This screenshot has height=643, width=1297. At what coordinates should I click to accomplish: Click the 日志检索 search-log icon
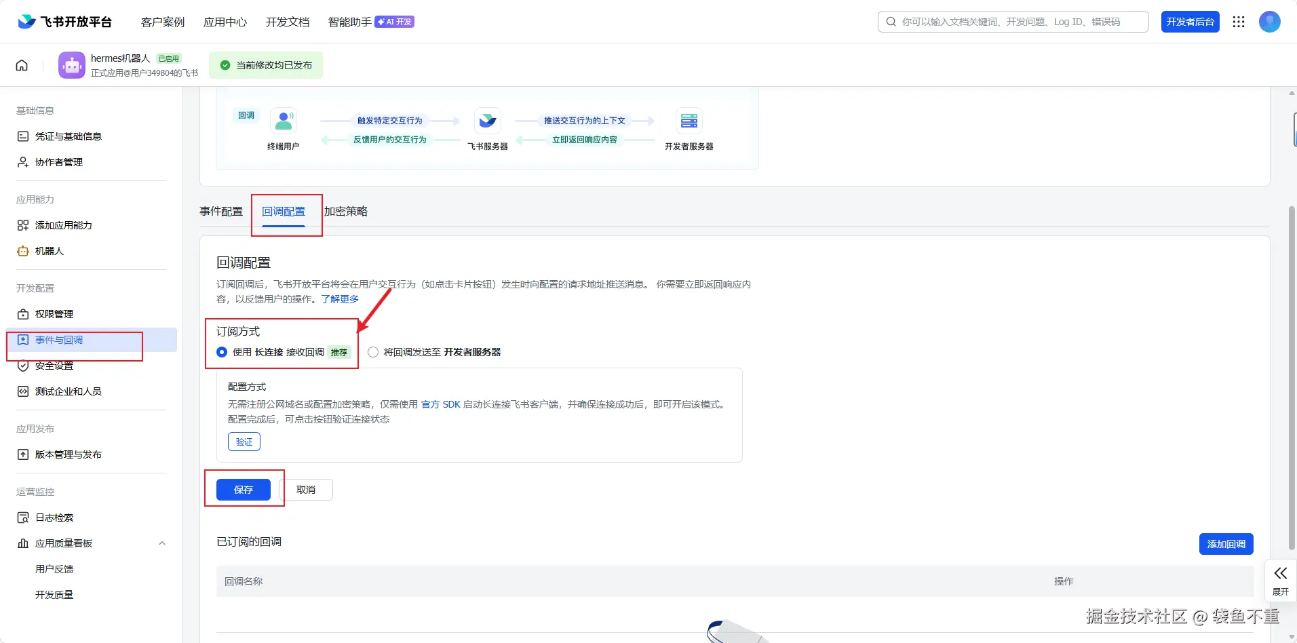point(23,518)
